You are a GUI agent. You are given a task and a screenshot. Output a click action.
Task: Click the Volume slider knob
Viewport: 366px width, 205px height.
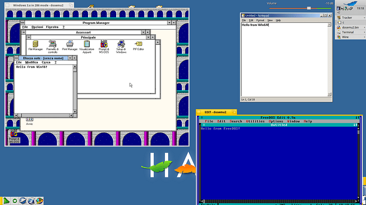tap(309, 8)
